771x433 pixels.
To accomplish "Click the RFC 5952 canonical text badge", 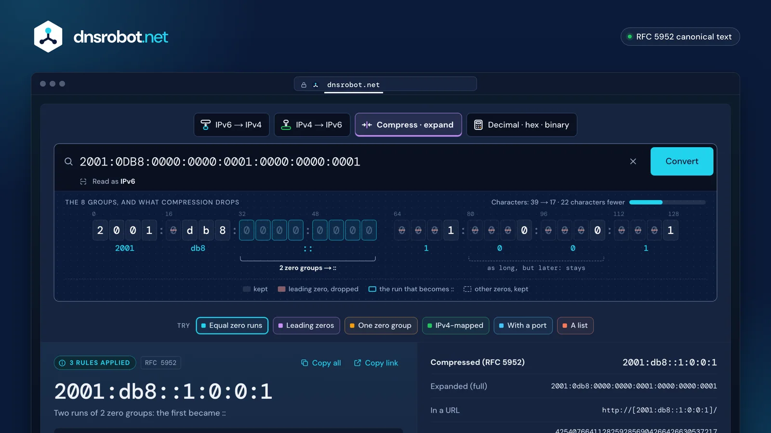I will (x=680, y=37).
